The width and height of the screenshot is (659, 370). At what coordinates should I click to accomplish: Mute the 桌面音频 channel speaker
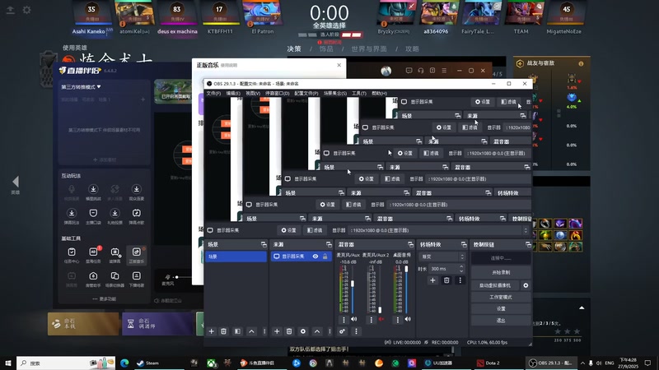click(x=408, y=319)
